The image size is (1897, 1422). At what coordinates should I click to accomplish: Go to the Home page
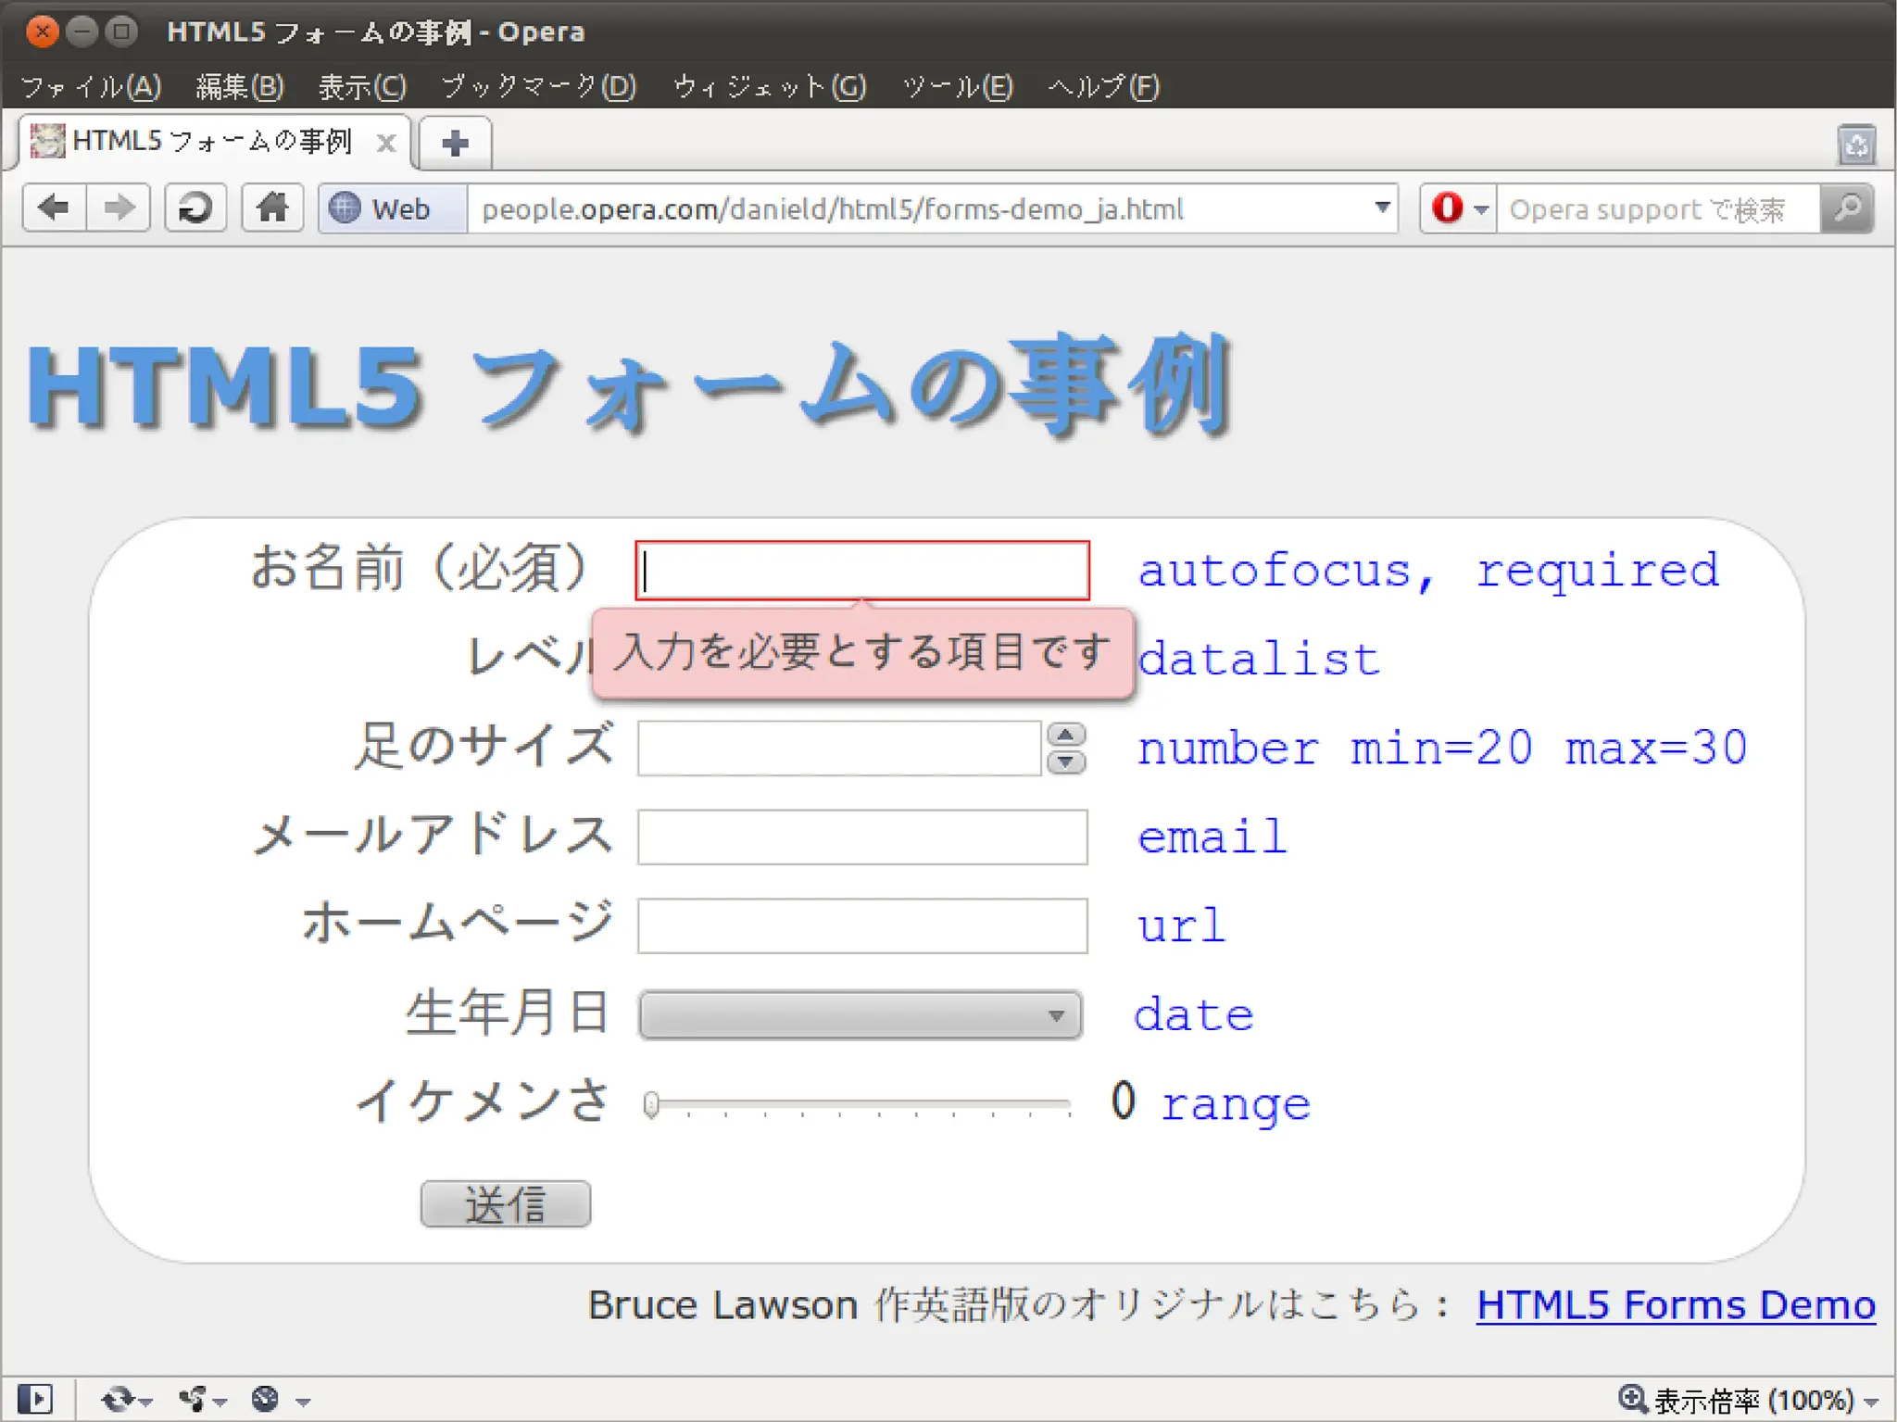[x=272, y=208]
